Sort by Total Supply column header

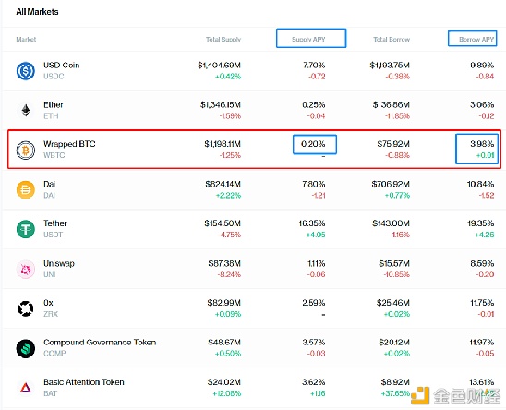pyautogui.click(x=223, y=40)
